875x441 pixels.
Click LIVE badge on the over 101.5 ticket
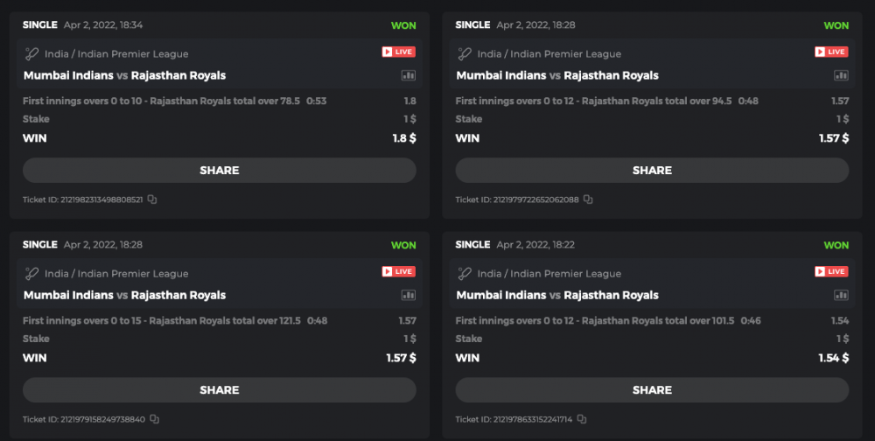(x=831, y=272)
